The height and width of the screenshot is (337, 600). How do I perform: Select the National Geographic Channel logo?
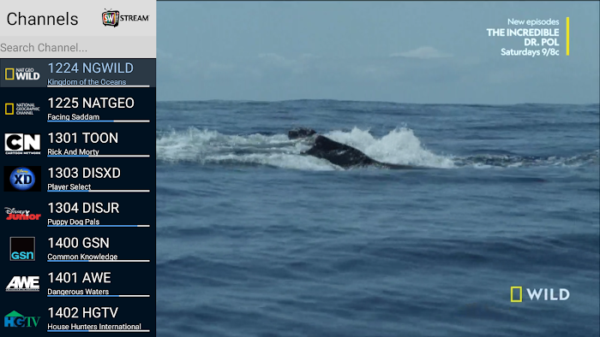click(22, 109)
